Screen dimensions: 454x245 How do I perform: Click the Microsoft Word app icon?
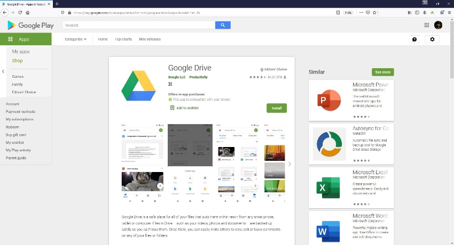(328, 232)
